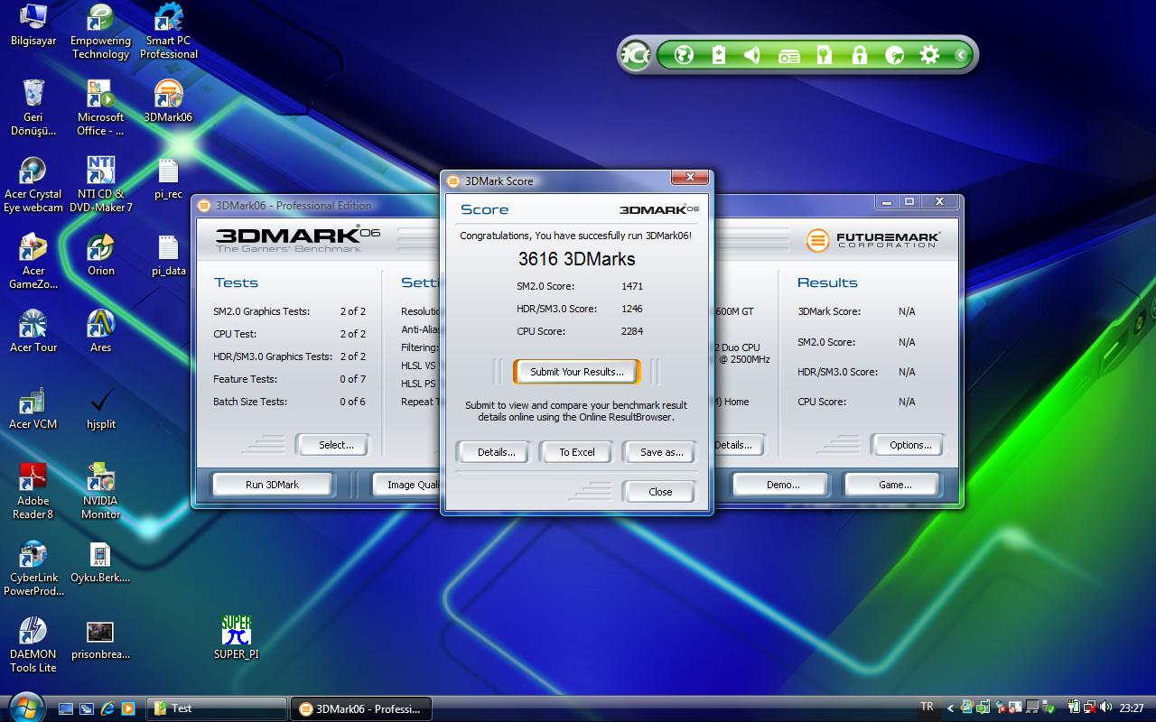Select the hjsplit desktop icon
Screen dimensions: 1156x722
click(101, 408)
